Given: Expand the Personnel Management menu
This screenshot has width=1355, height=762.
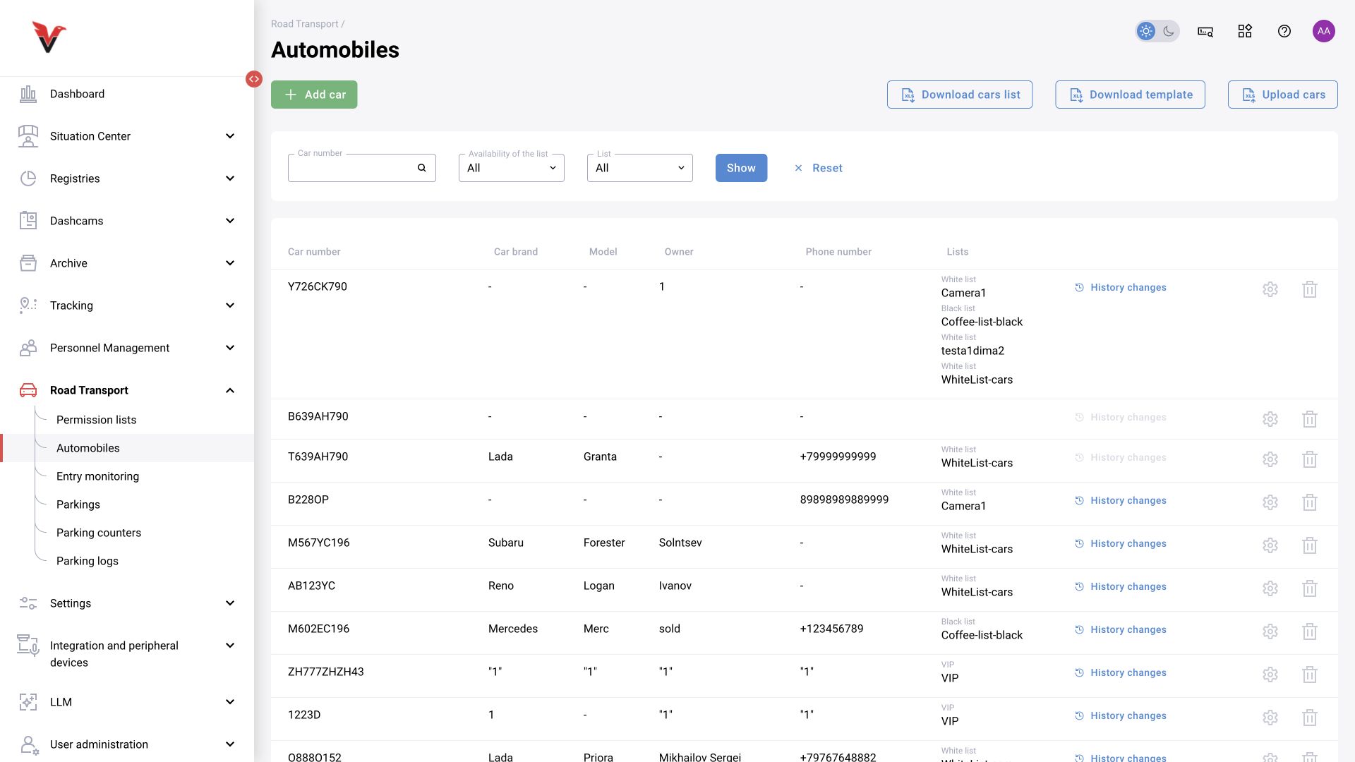Looking at the screenshot, I should 127,348.
